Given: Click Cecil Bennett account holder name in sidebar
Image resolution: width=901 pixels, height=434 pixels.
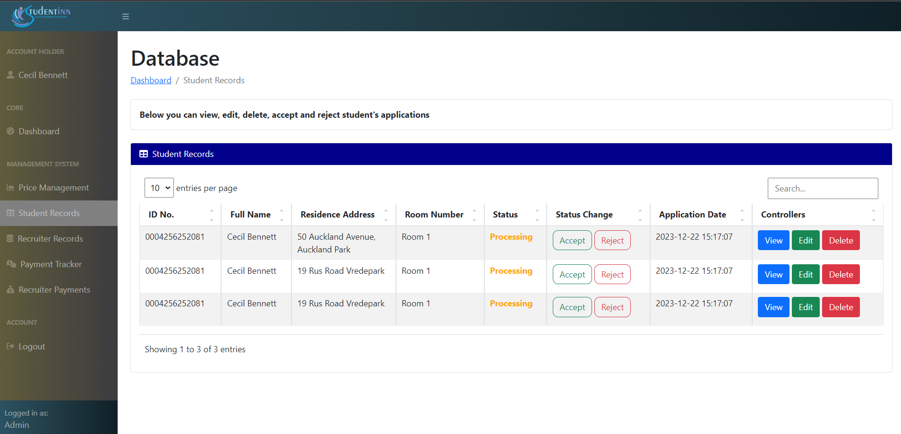Looking at the screenshot, I should coord(43,75).
